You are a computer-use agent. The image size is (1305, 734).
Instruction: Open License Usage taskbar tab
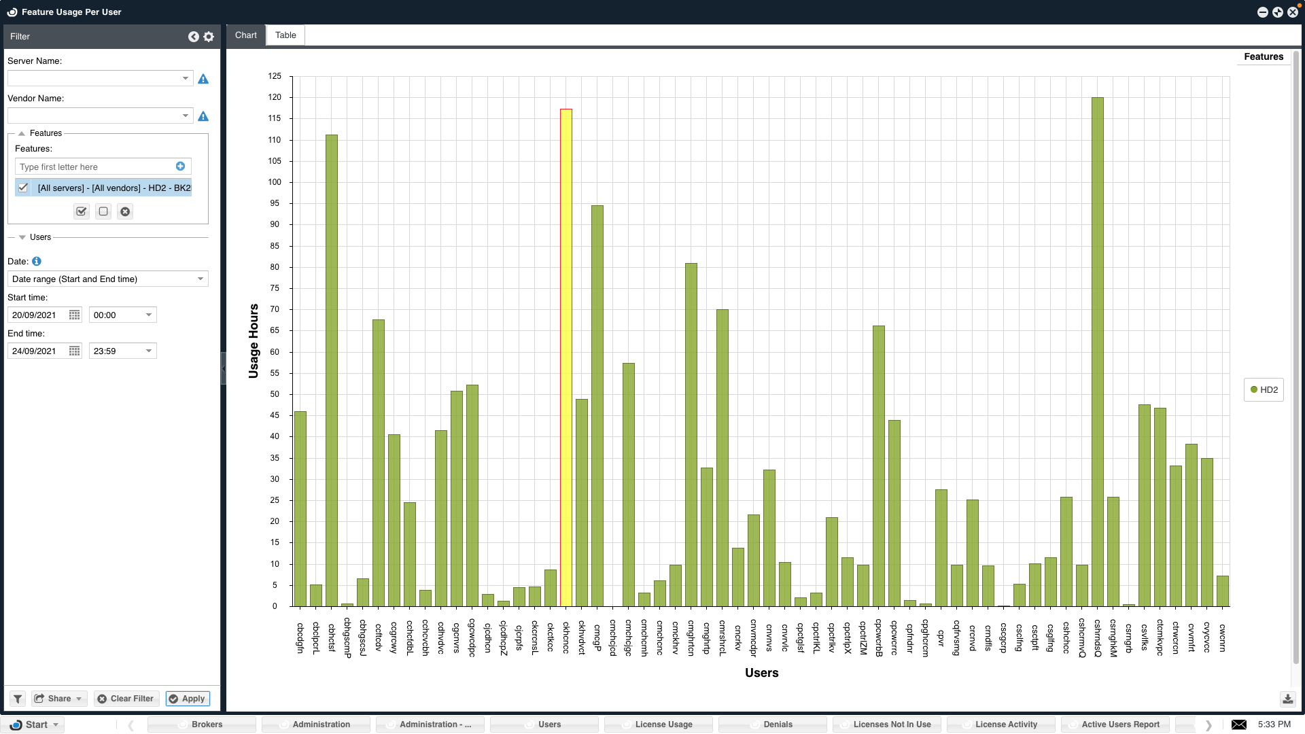click(658, 724)
